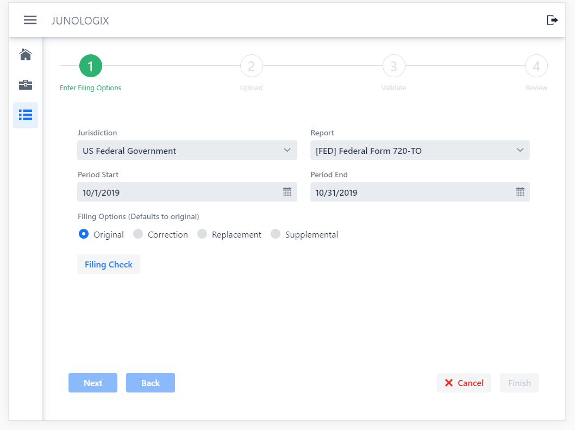Open the briefcase sidebar icon
Screen dimensions: 575x430
click(x=26, y=85)
